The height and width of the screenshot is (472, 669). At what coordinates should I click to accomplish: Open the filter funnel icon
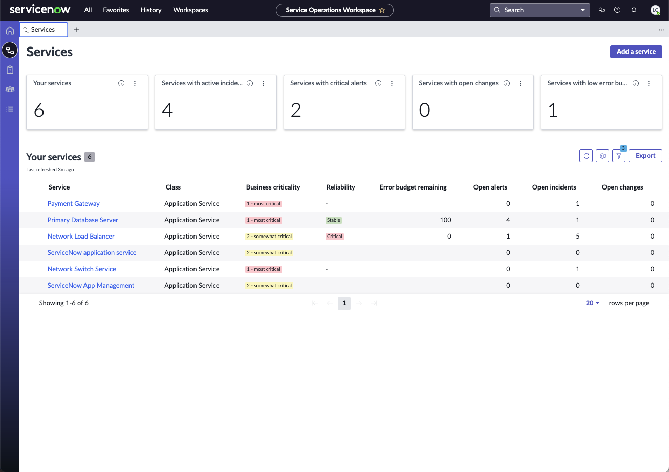coord(619,156)
